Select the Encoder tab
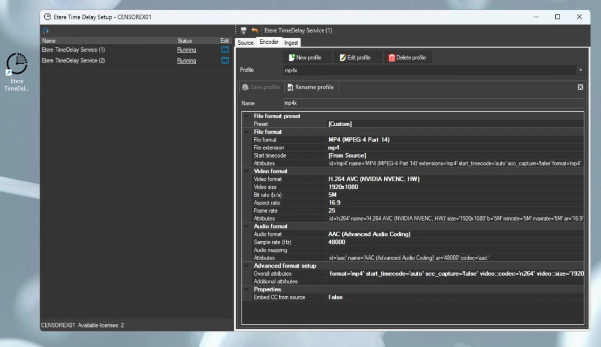The image size is (601, 347). click(269, 42)
